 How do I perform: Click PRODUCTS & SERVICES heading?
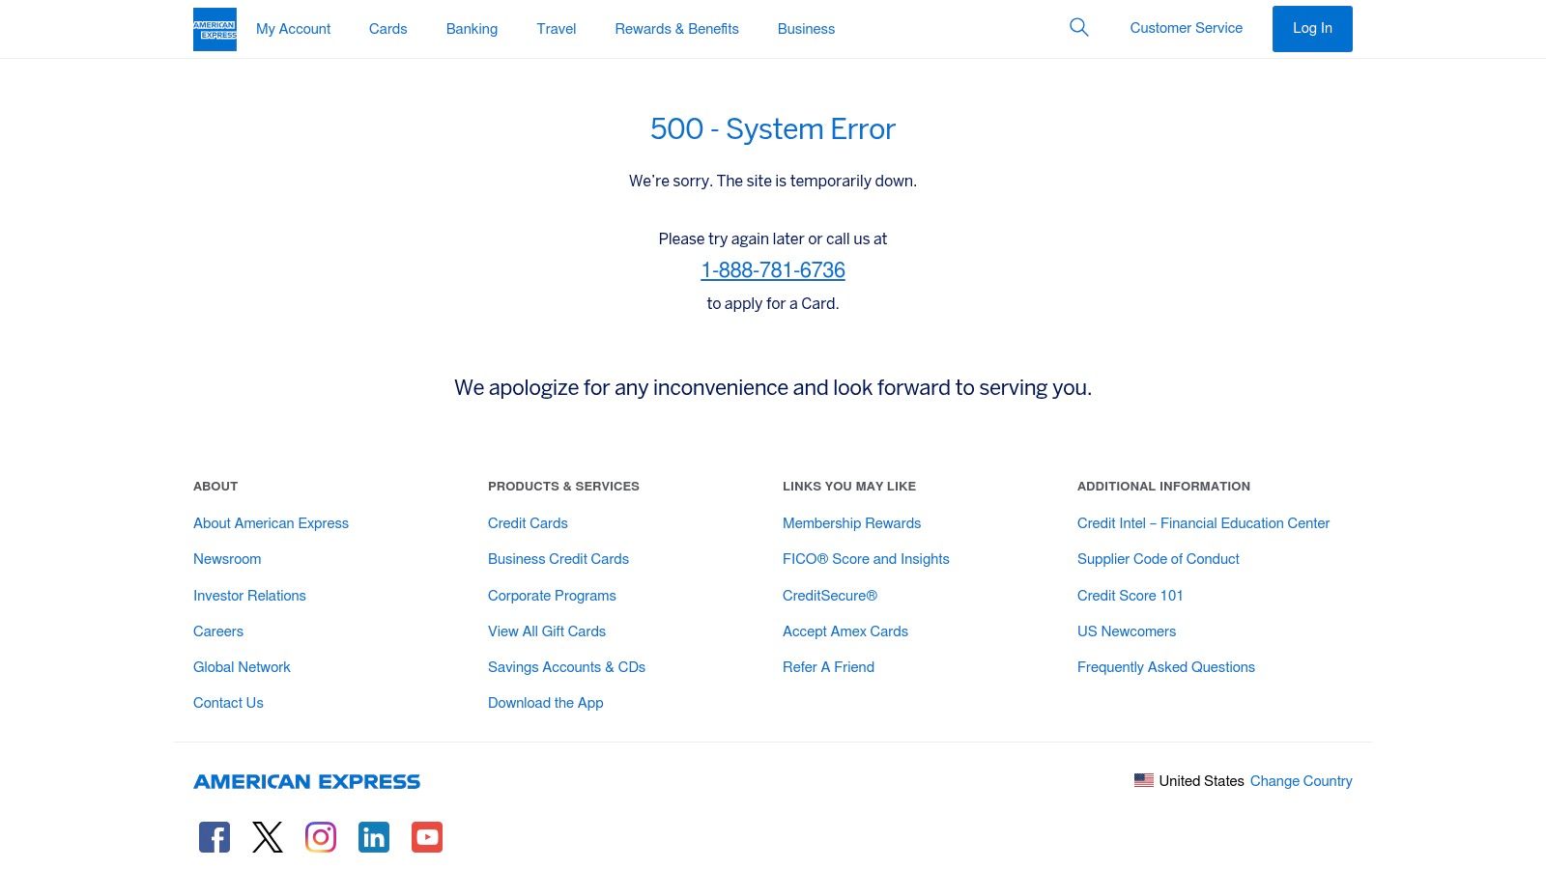tap(563, 487)
